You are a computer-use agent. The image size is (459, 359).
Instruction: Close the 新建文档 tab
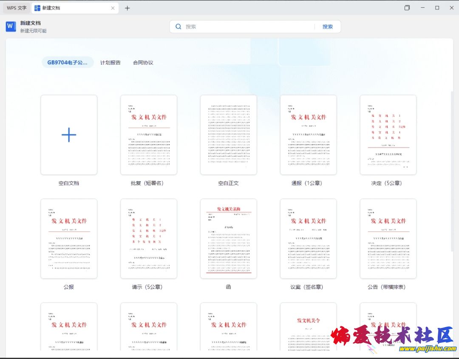pyautogui.click(x=113, y=8)
